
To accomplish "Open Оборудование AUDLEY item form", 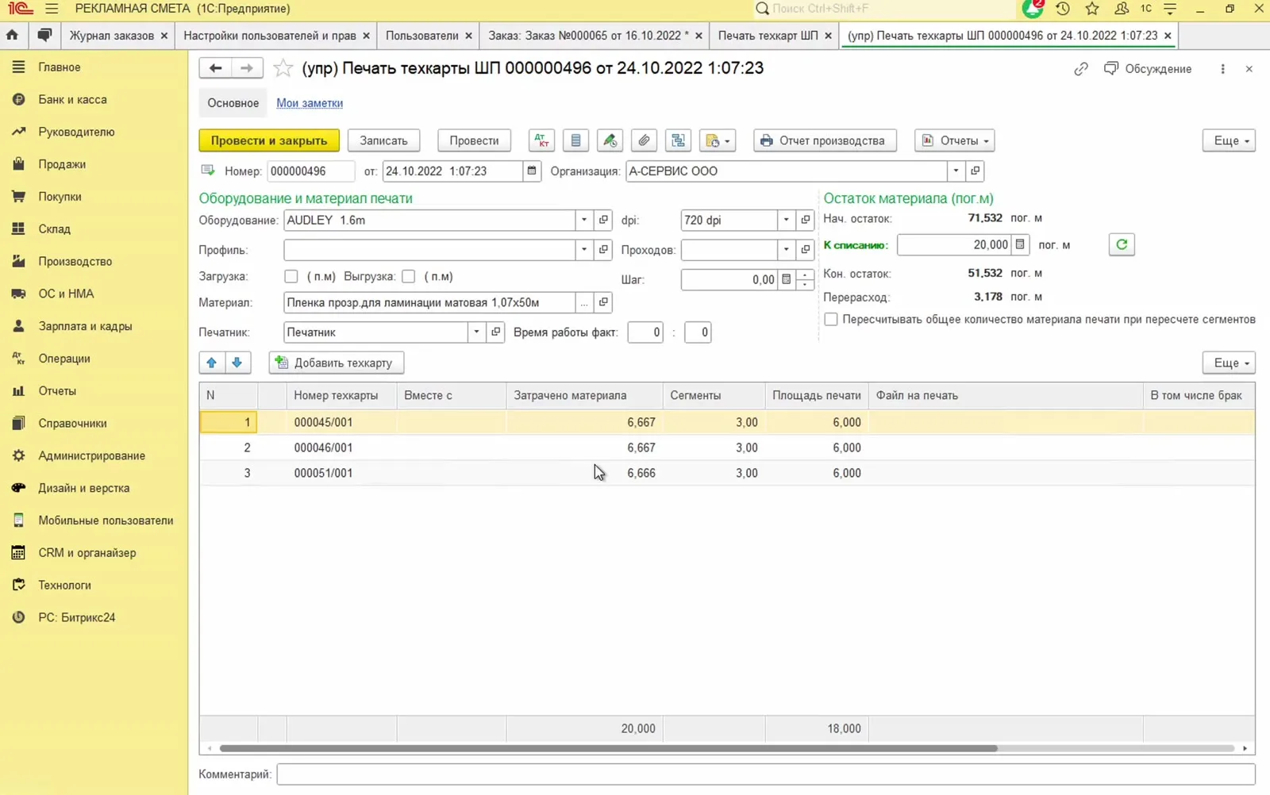I will (x=603, y=220).
